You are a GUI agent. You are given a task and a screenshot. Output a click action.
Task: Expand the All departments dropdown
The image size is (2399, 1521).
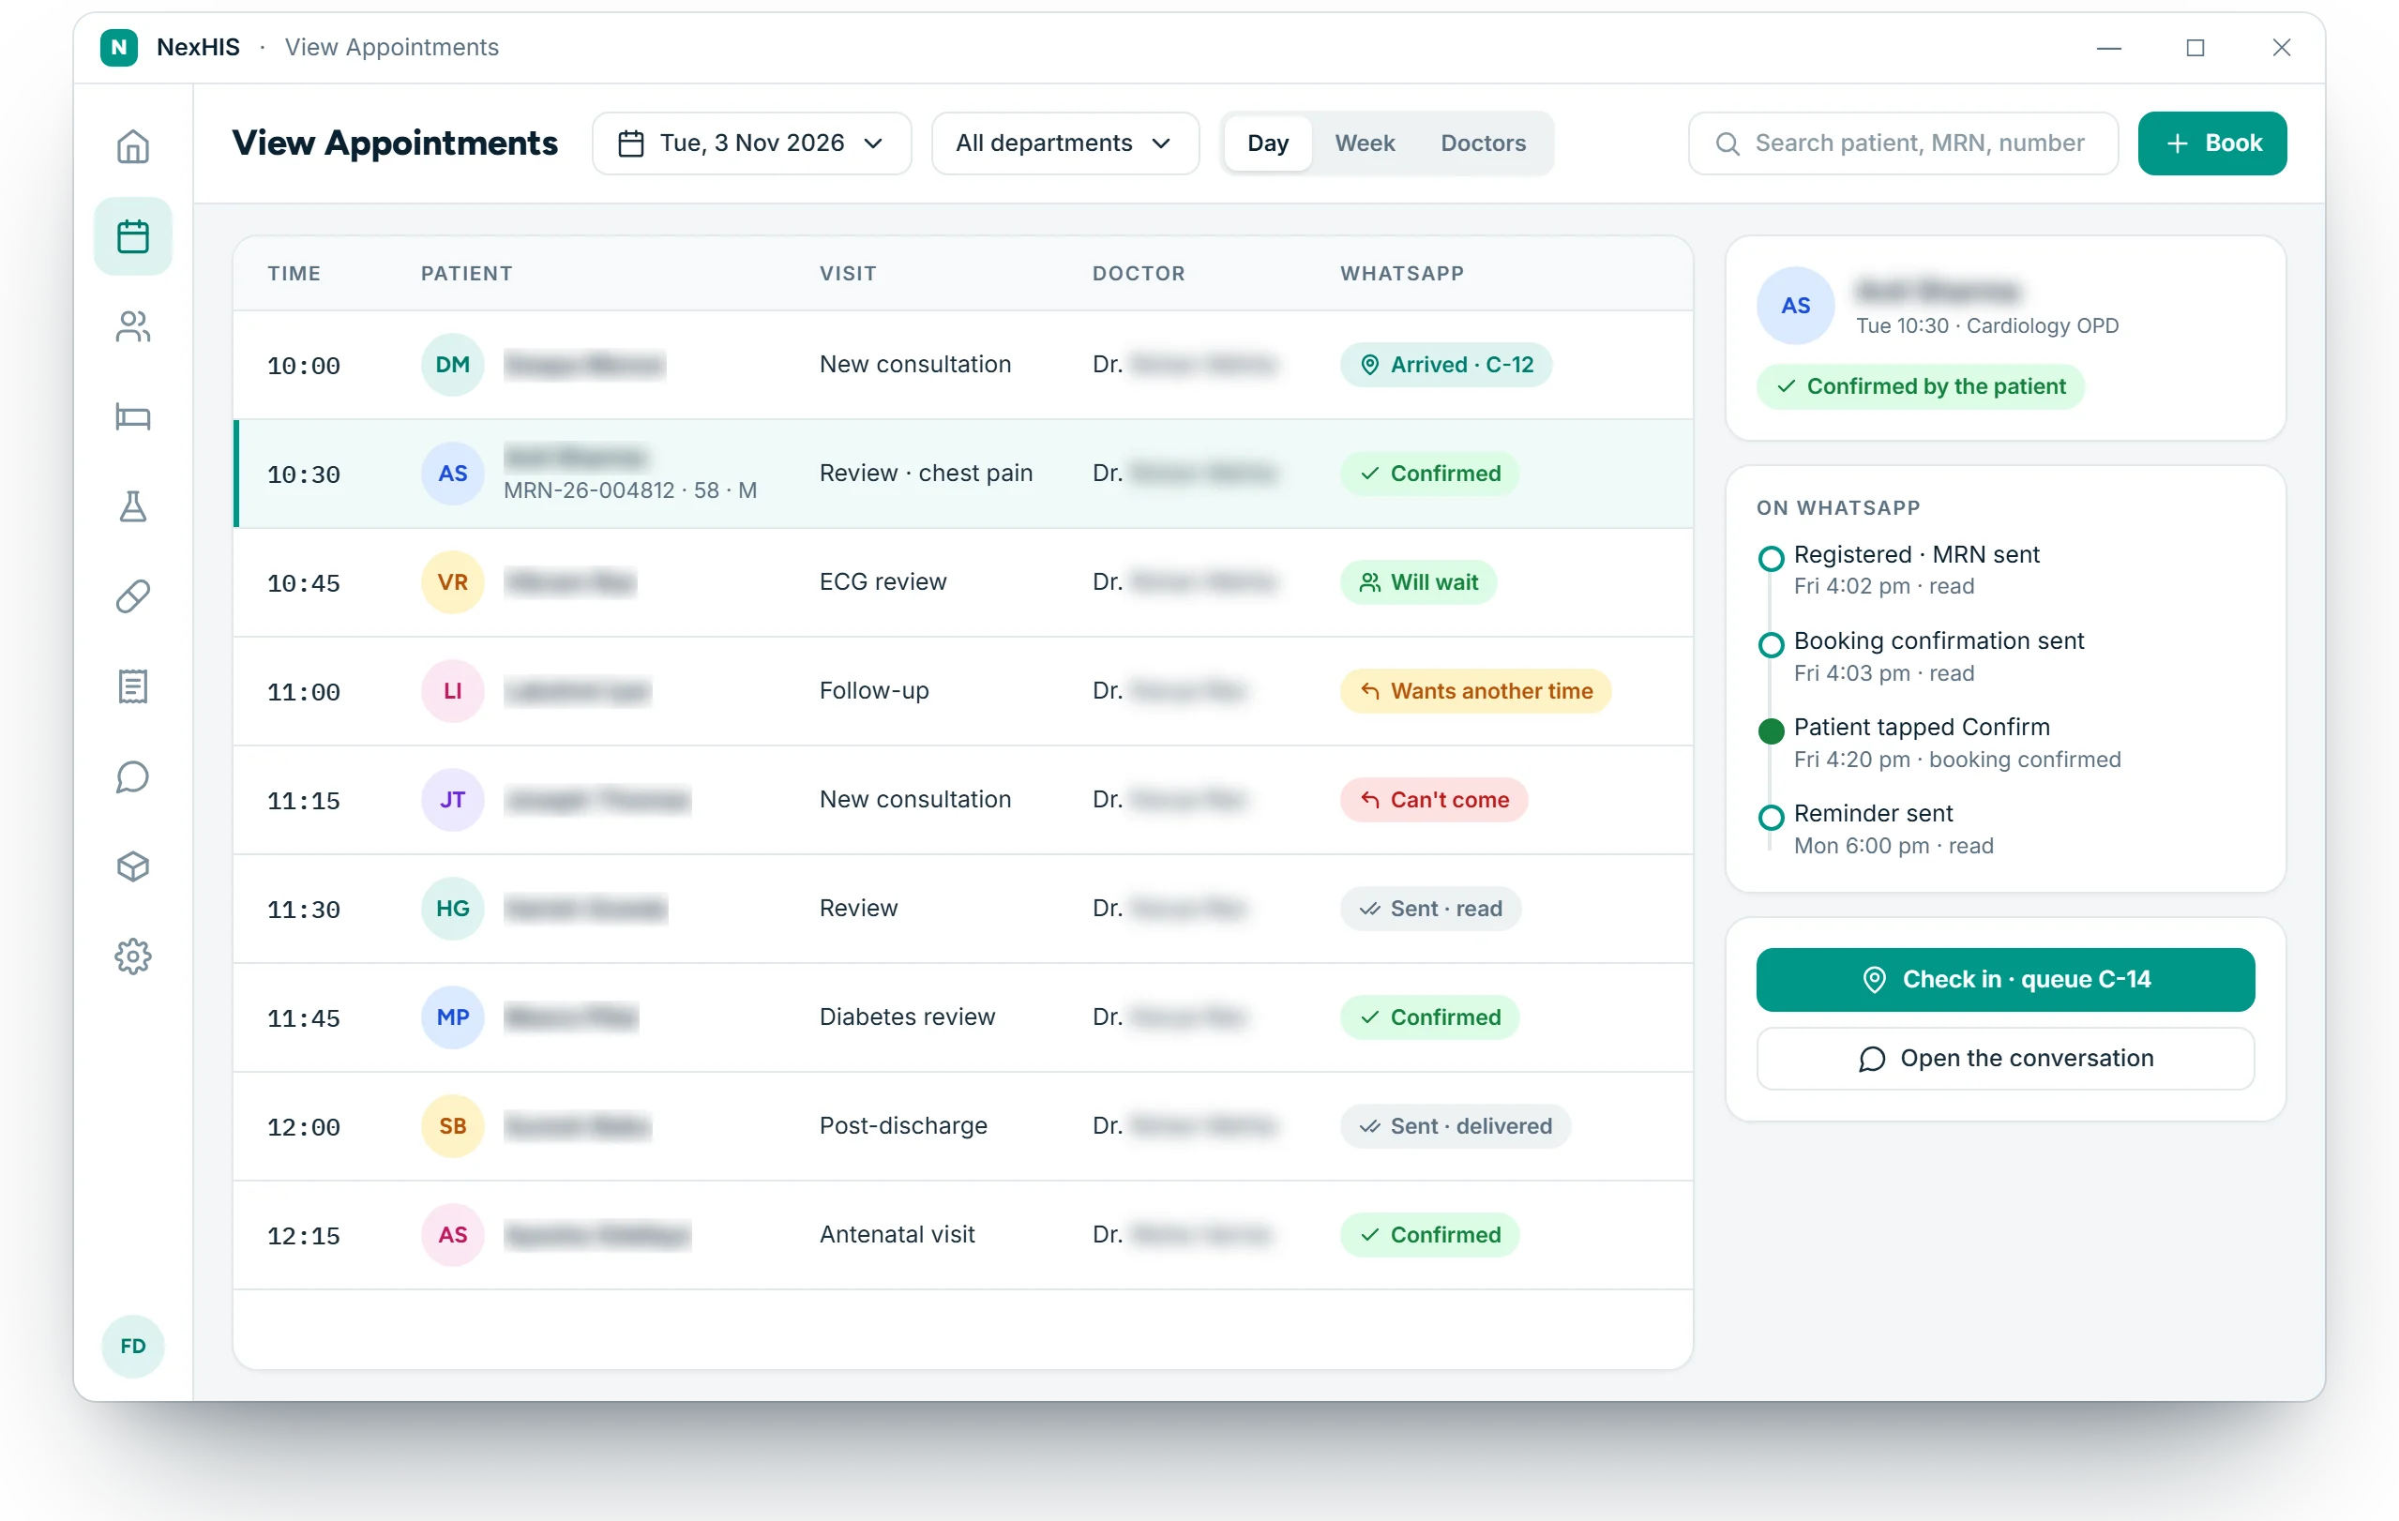tap(1064, 143)
